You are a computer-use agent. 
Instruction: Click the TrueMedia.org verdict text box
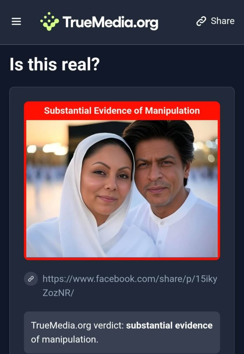[x=122, y=332]
